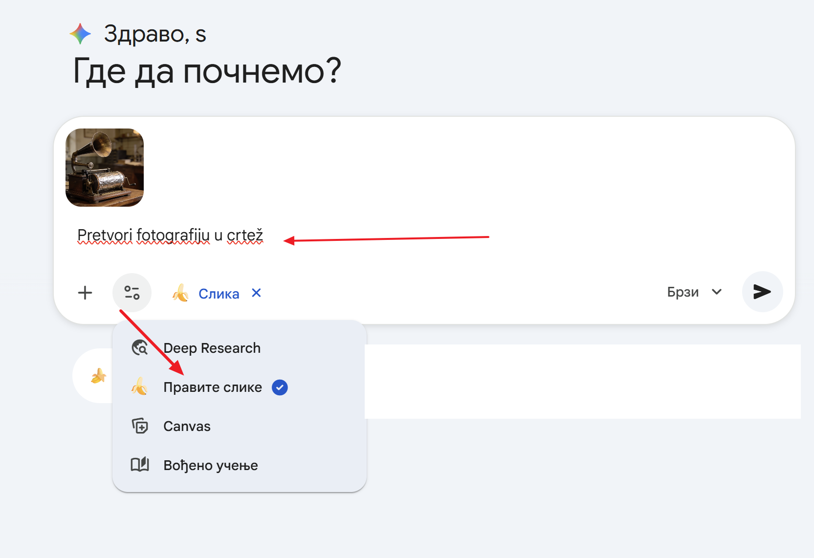This screenshot has width=814, height=558.
Task: Deselect the Слика chip label
Action: 219,294
